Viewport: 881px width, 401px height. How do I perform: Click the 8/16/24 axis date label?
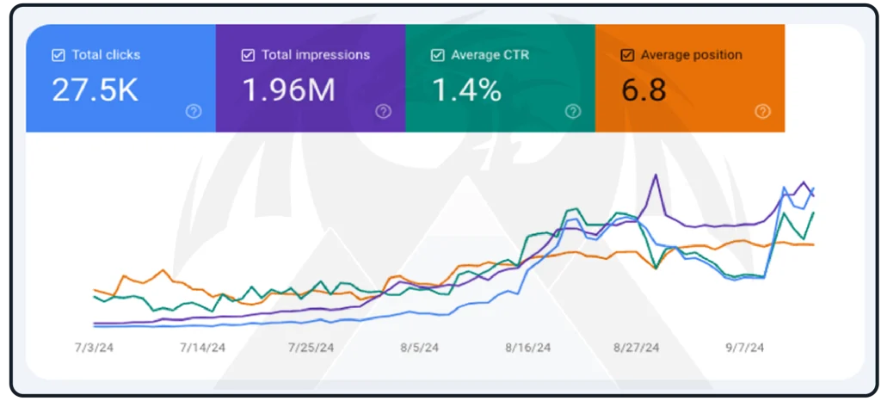pyautogui.click(x=527, y=348)
